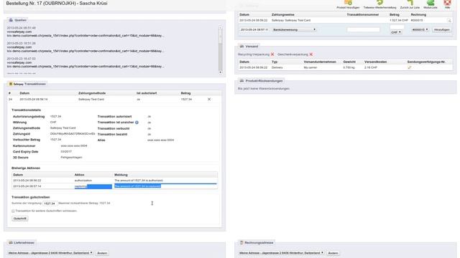This screenshot has height=258, width=460.
Task: Click the refund amount field showing 1527.34
Action: coord(50,204)
